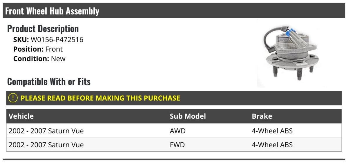The image size is (348, 163).
Task: Click the 2002 - 2007 Saturn Vue FWD vehicle cell
Action: [46, 145]
